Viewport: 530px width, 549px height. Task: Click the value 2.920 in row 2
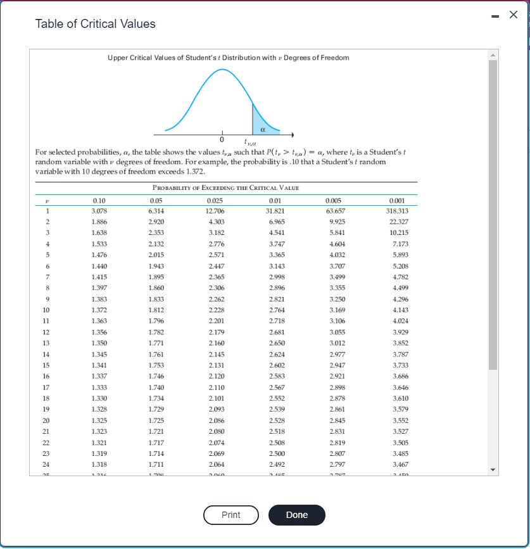pyautogui.click(x=156, y=222)
